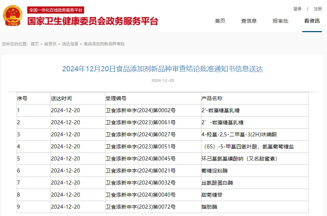
Task: Open the 首页 navigation tab
Action: [220, 21]
